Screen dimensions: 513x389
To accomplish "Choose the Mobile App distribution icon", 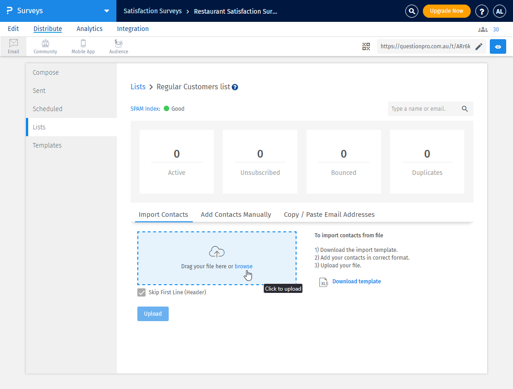I will click(83, 46).
